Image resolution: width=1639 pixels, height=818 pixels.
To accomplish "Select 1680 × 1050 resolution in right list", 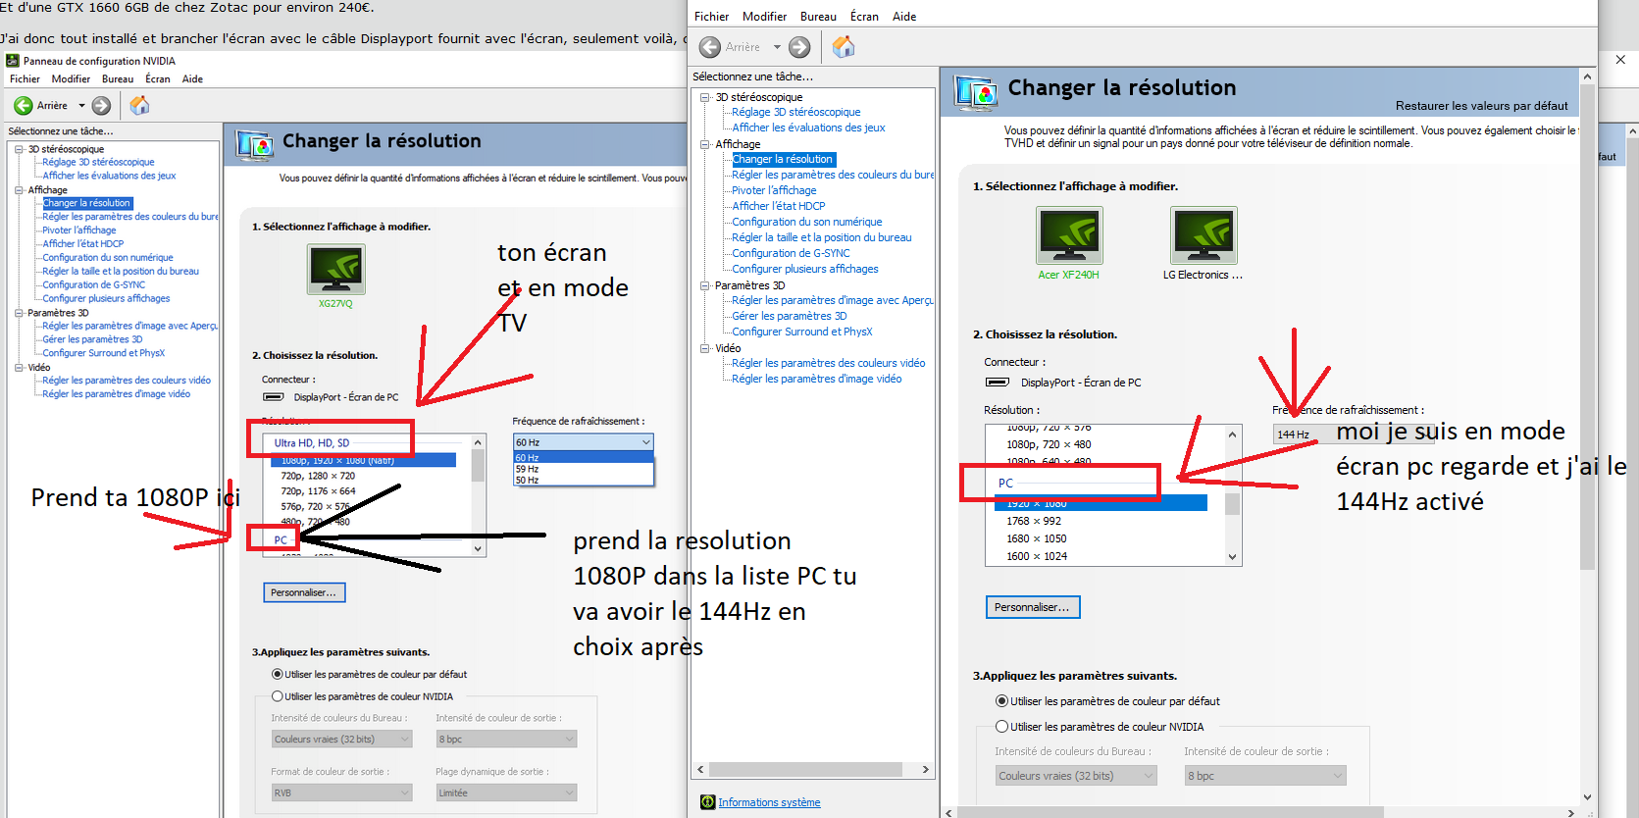I will [x=1036, y=538].
